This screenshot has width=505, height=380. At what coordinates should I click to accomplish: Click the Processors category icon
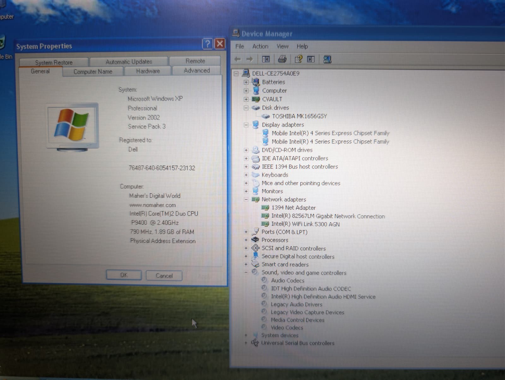coord(255,240)
